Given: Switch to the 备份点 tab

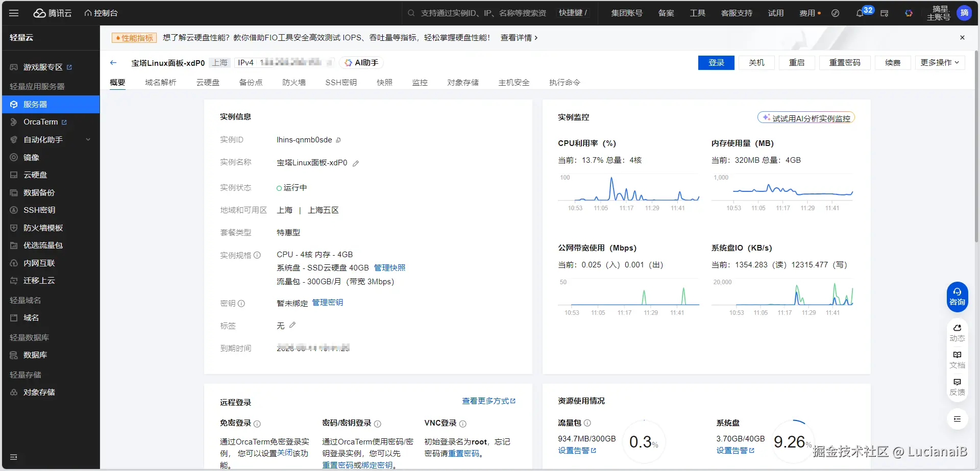Looking at the screenshot, I should (251, 83).
